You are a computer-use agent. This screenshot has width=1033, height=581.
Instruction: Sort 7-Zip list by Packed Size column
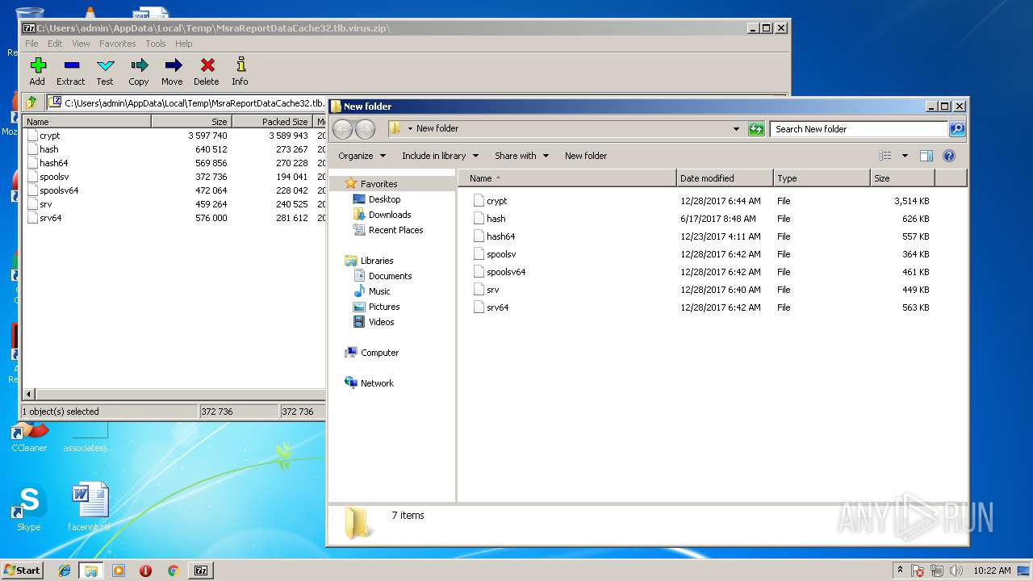pos(273,121)
